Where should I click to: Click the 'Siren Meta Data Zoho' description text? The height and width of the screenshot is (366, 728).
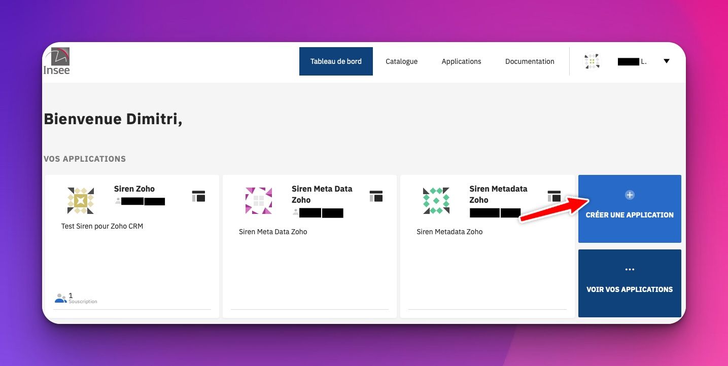coord(273,232)
